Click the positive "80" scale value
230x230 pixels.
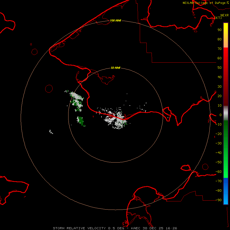[x=220, y=39]
